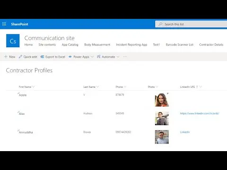Click the Quick edit pencil icon
This screenshot has width=227, height=170.
[x=20, y=57]
